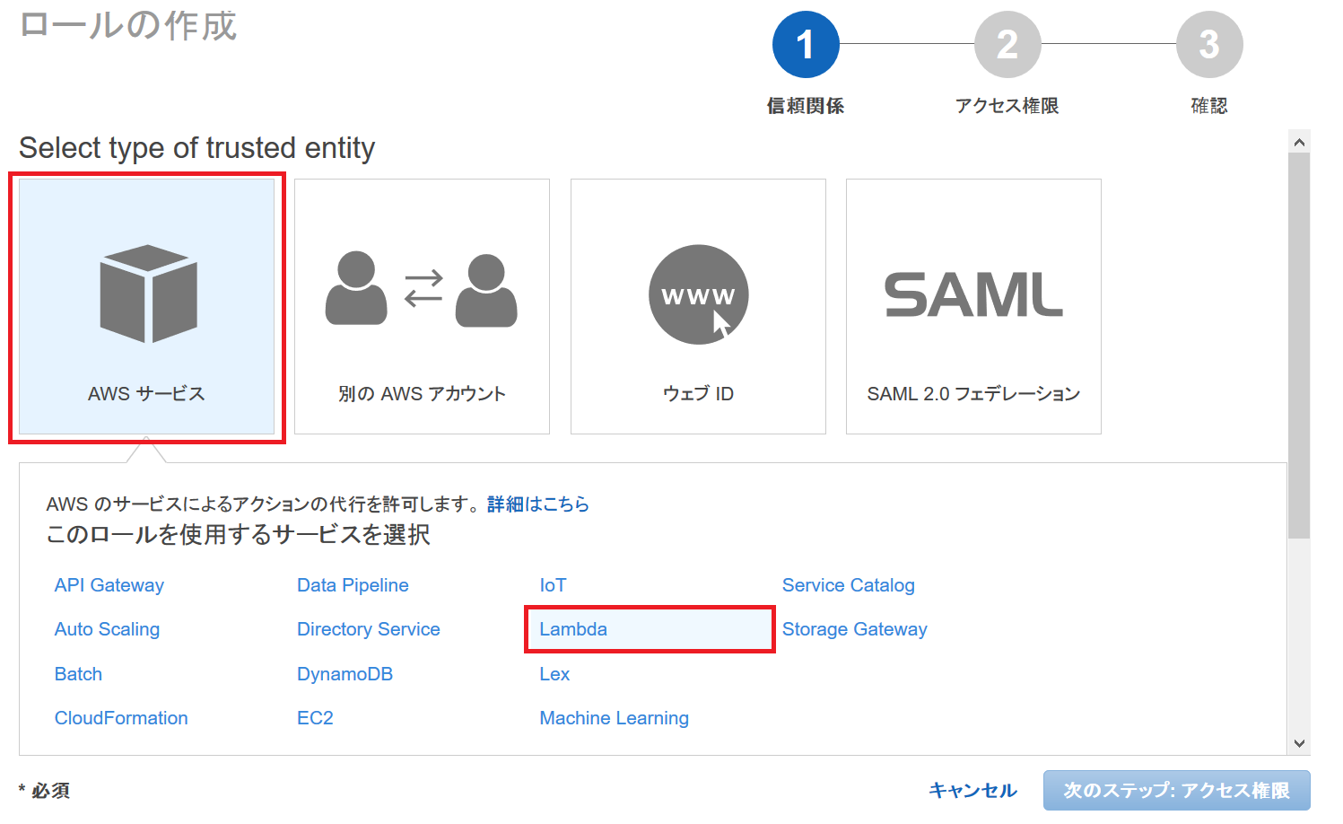This screenshot has height=824, width=1343.
Task: Jump to step 3 確認 circle
Action: (x=1209, y=44)
